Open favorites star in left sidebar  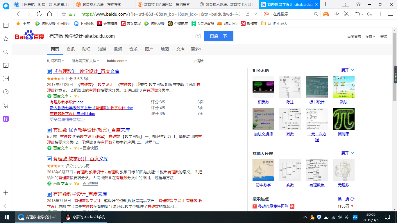[x=6, y=39]
